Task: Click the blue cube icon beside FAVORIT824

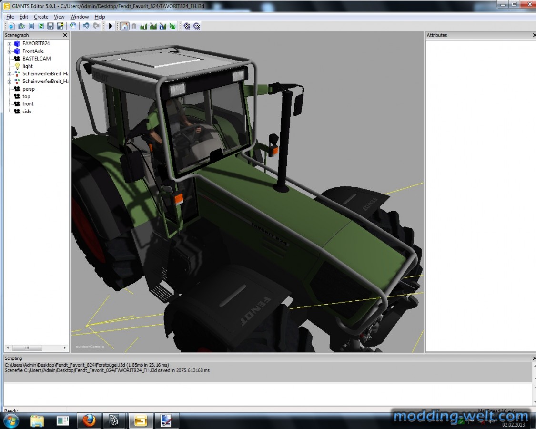Action: (17, 43)
